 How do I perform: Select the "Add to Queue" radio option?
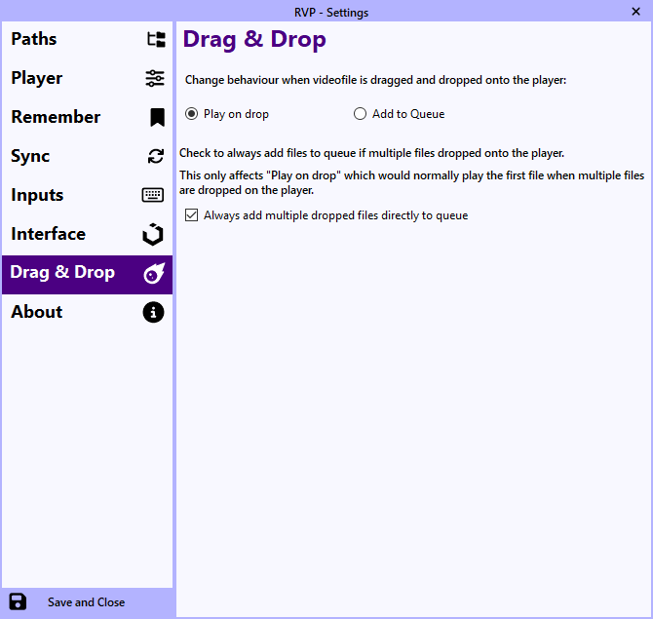pos(361,114)
